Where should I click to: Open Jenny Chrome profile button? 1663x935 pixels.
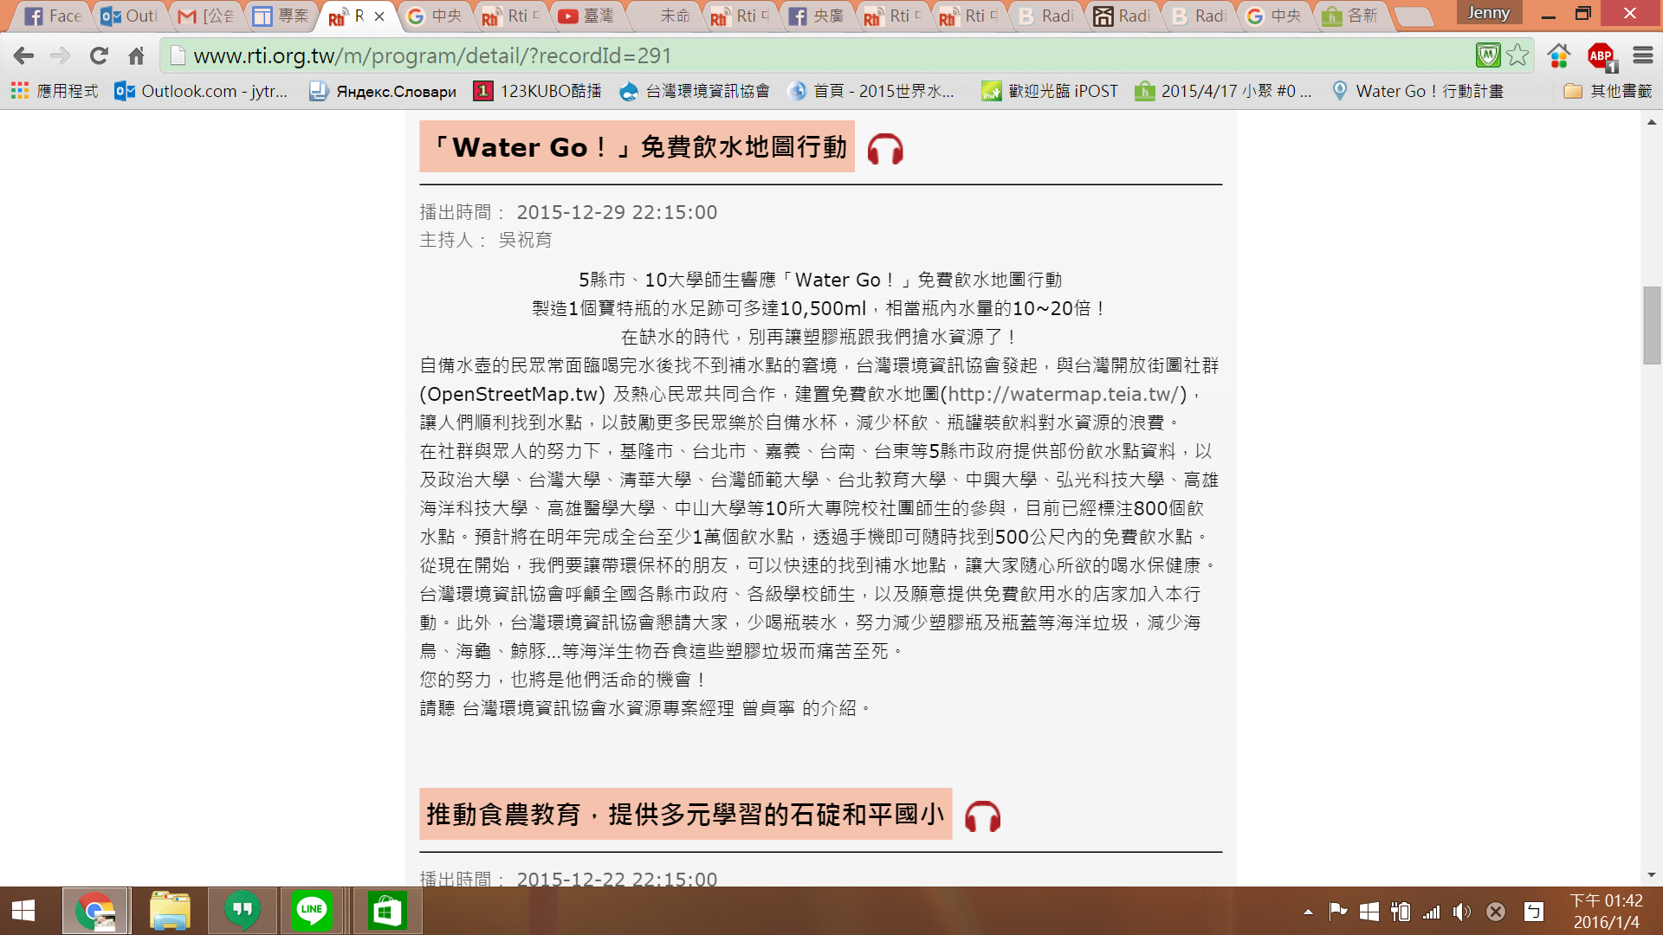coord(1489,13)
